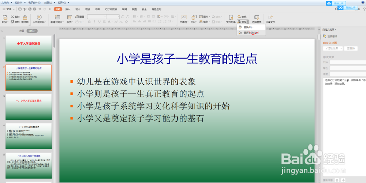Click the Layout (版式) icon
Screen dimensions: 366x183
click(70, 17)
